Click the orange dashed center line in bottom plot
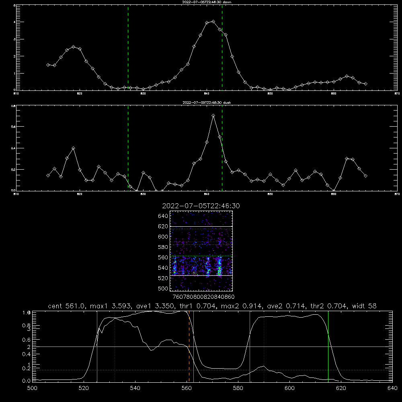This screenshot has height=402, width=402. click(x=189, y=347)
